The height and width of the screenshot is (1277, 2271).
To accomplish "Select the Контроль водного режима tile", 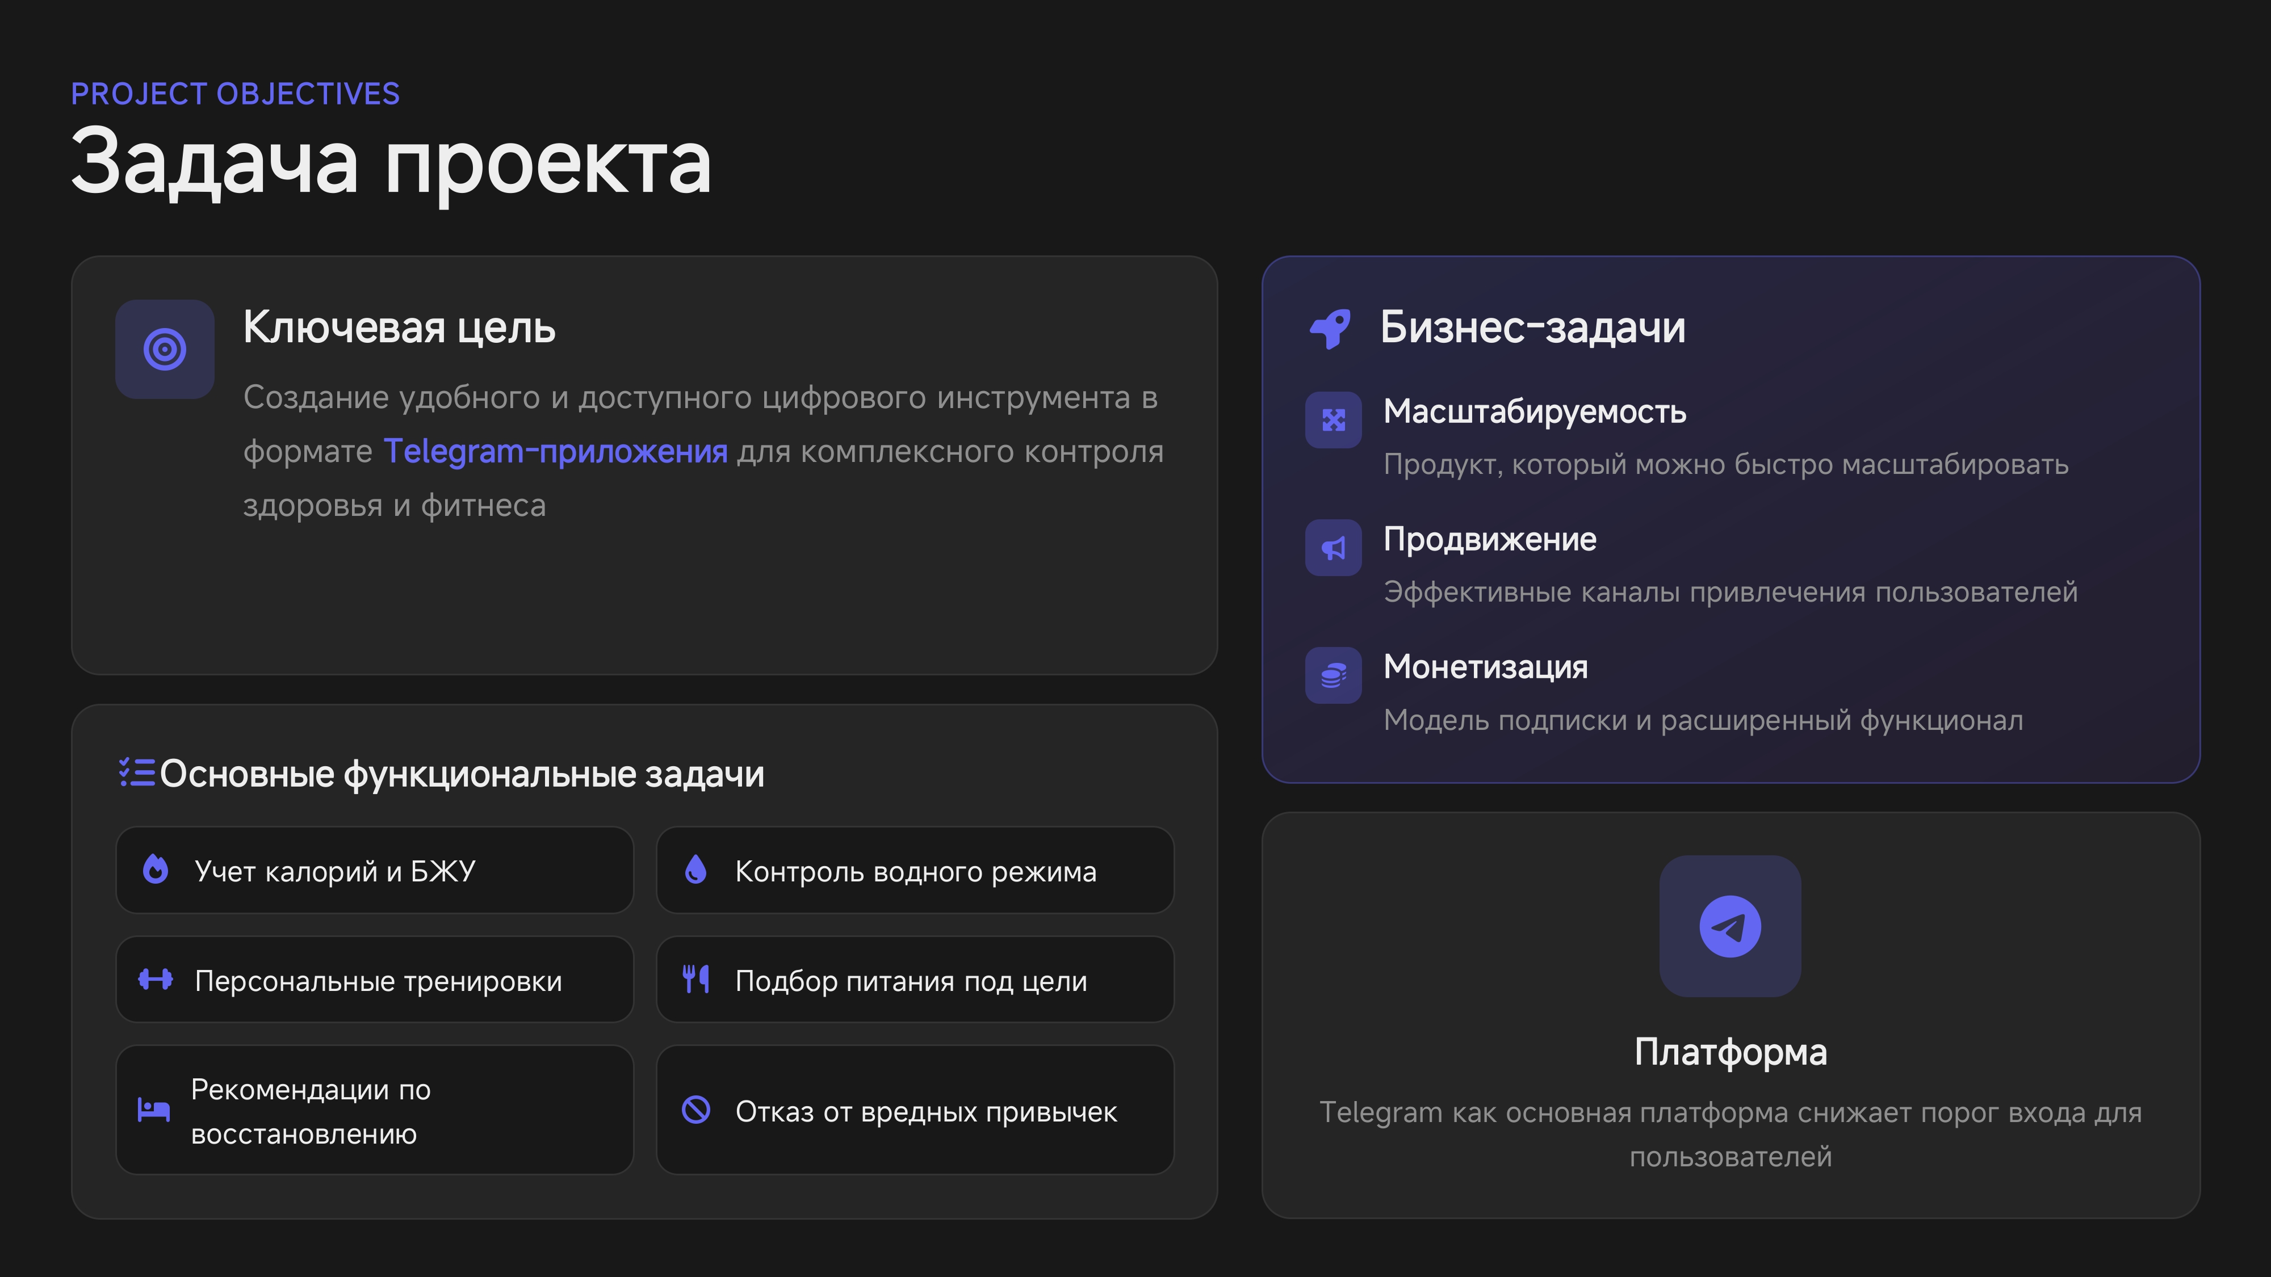I will pos(914,871).
